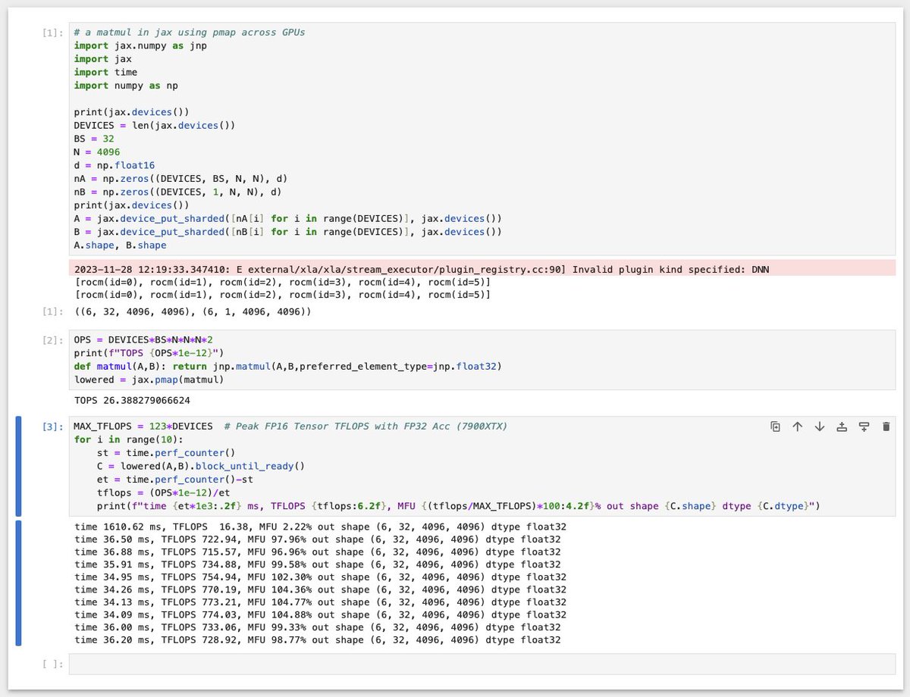Move cell 3 up with the up arrow
910x697 pixels.
(x=797, y=427)
